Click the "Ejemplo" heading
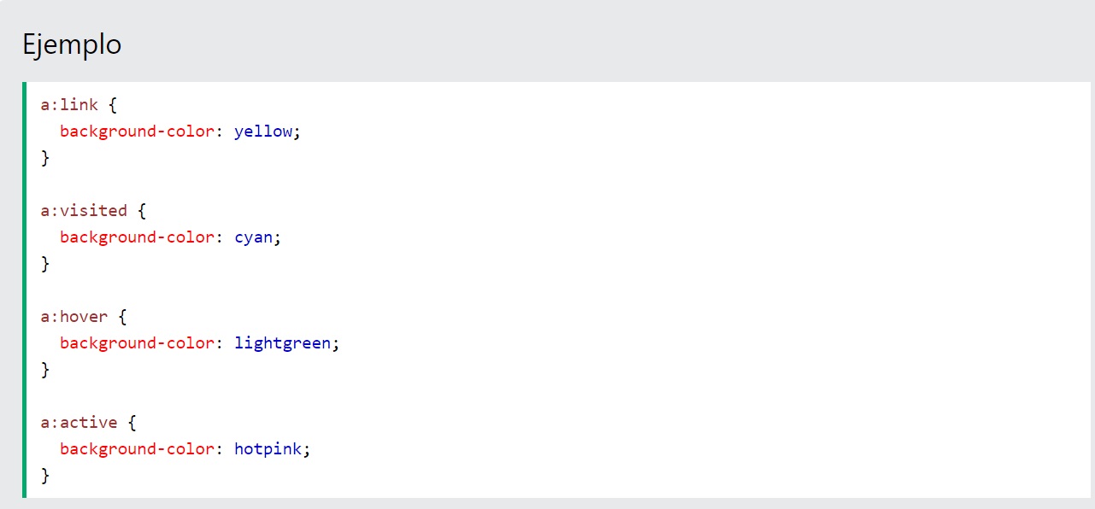 pos(72,44)
